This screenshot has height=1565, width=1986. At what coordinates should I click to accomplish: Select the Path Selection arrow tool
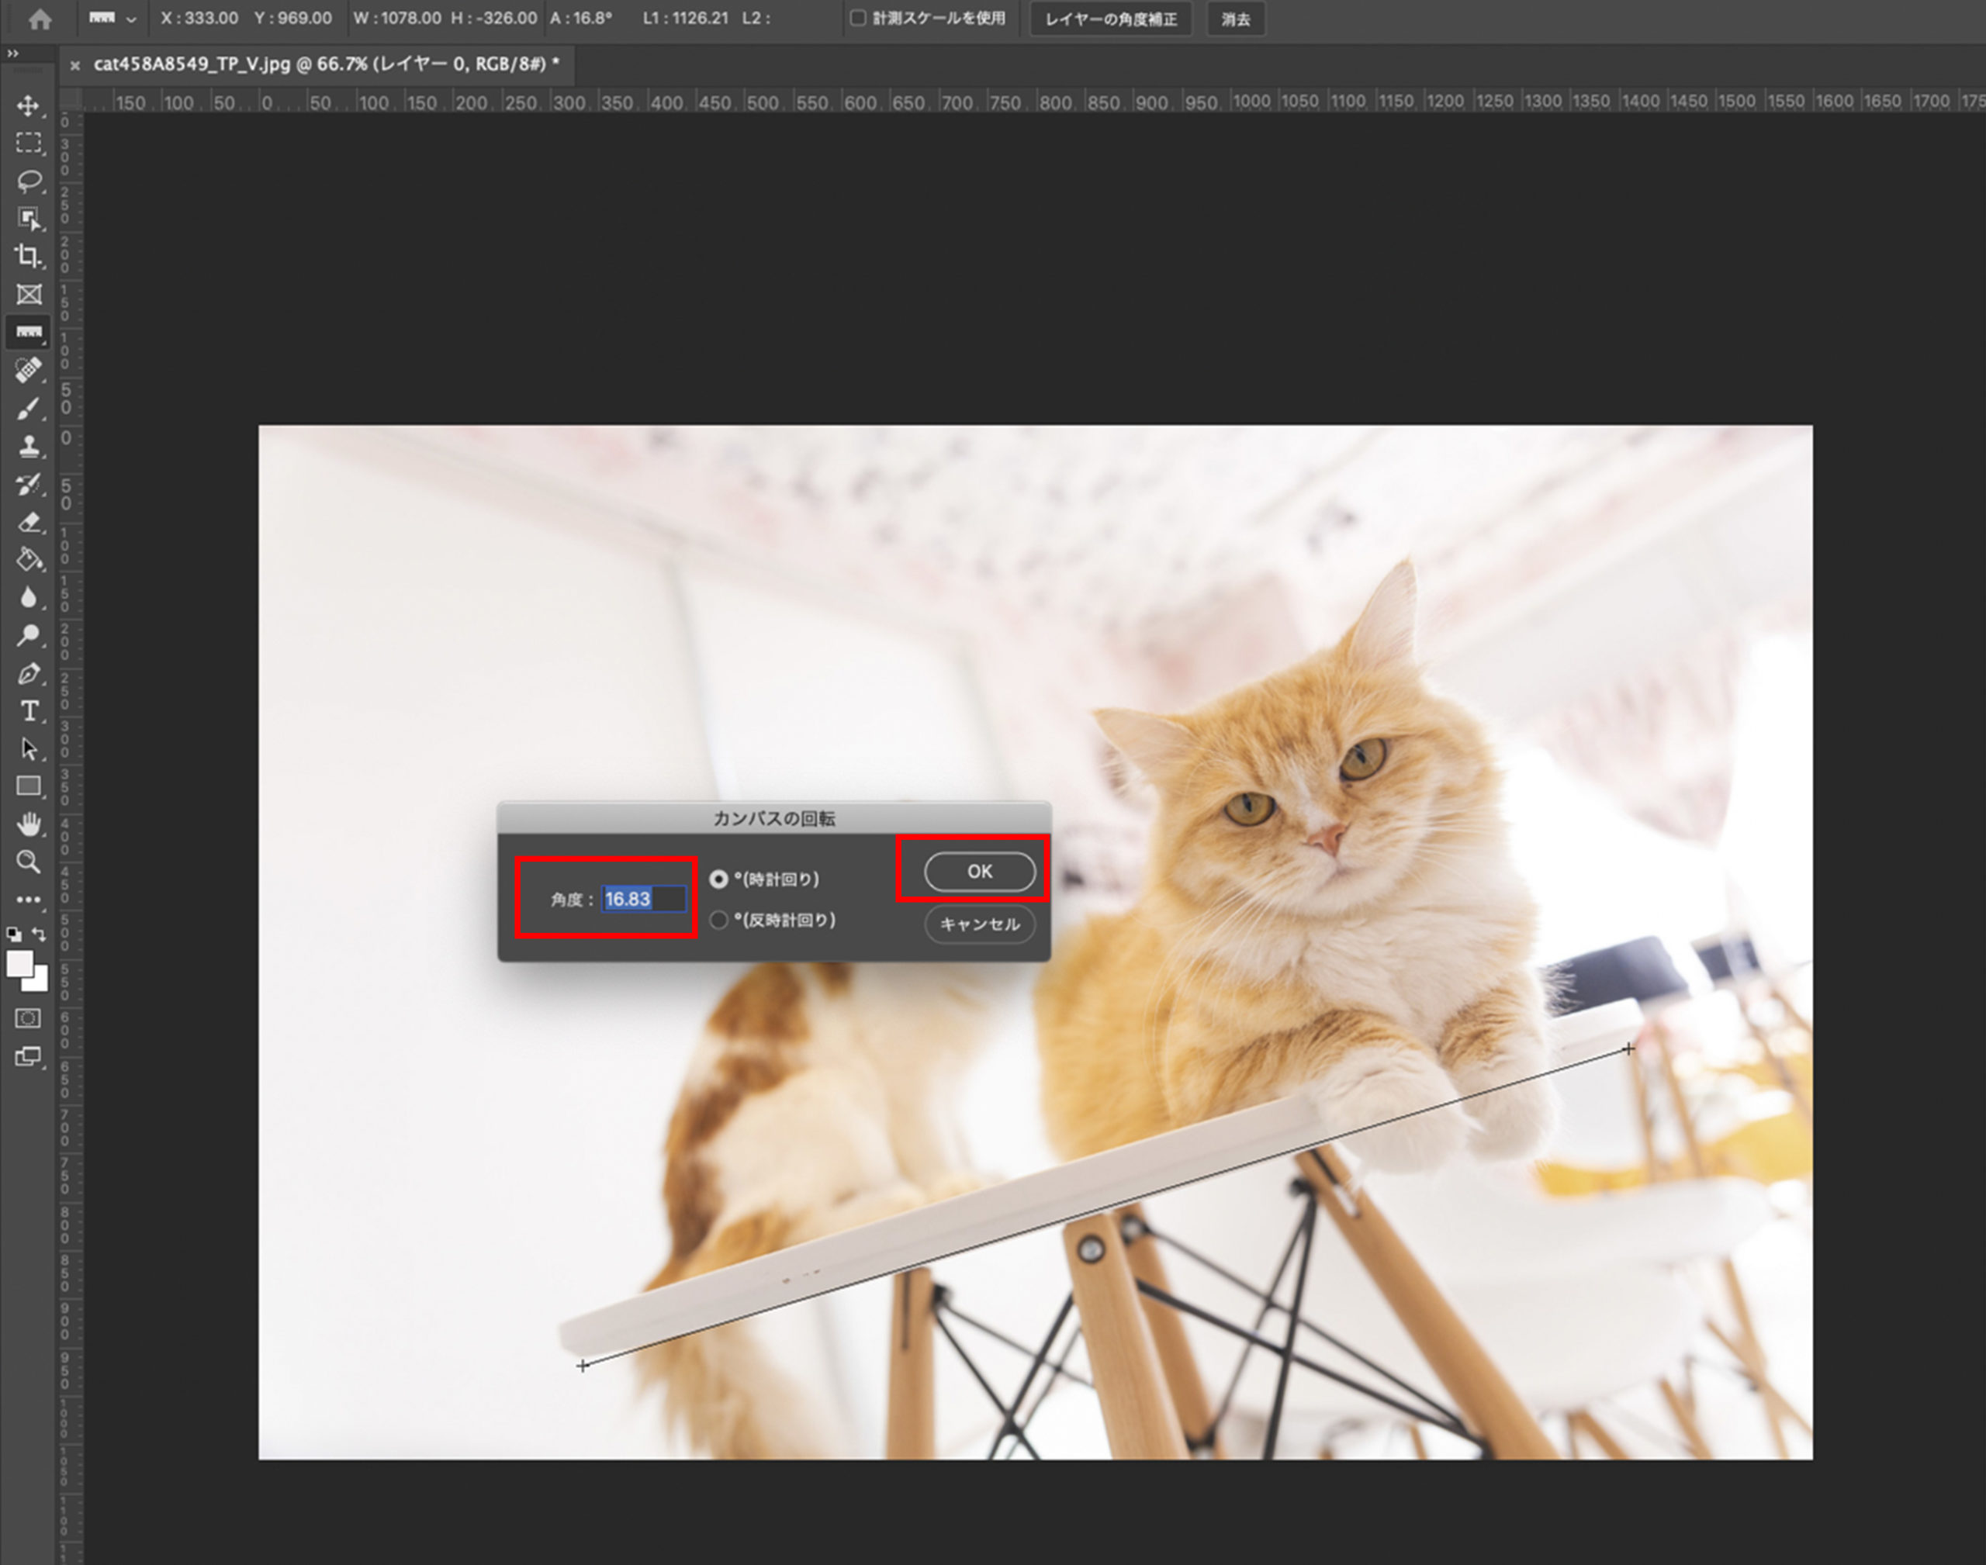pos(29,748)
